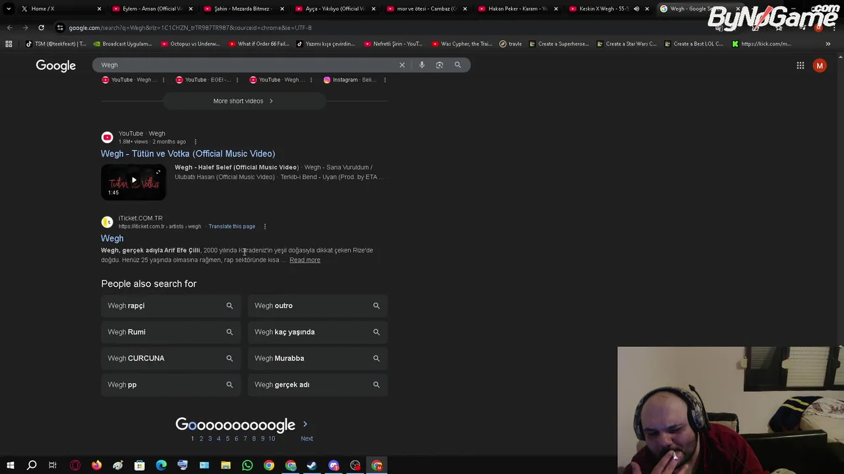Open Broadcast Uygulam... bookmark

tap(123, 44)
